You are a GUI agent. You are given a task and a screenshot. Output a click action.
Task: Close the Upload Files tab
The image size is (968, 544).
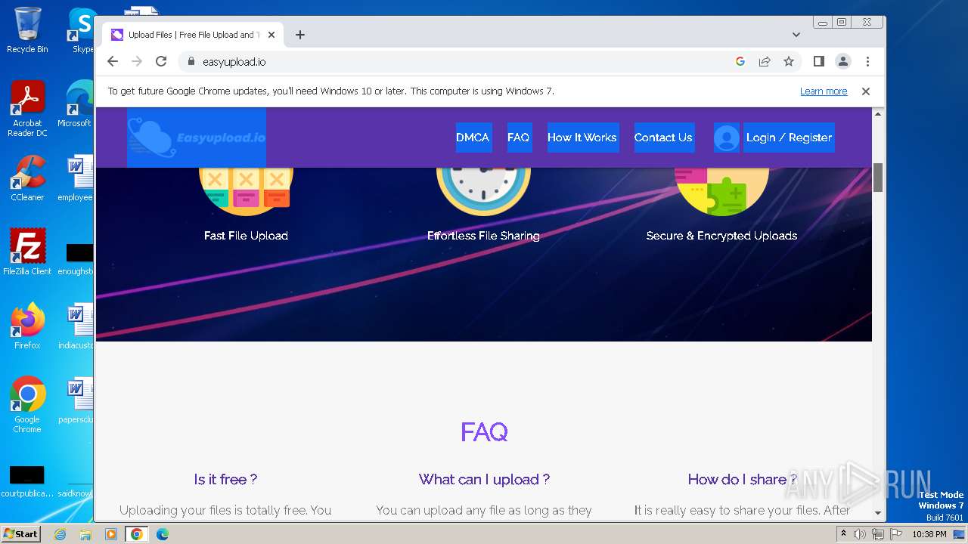[x=271, y=35]
